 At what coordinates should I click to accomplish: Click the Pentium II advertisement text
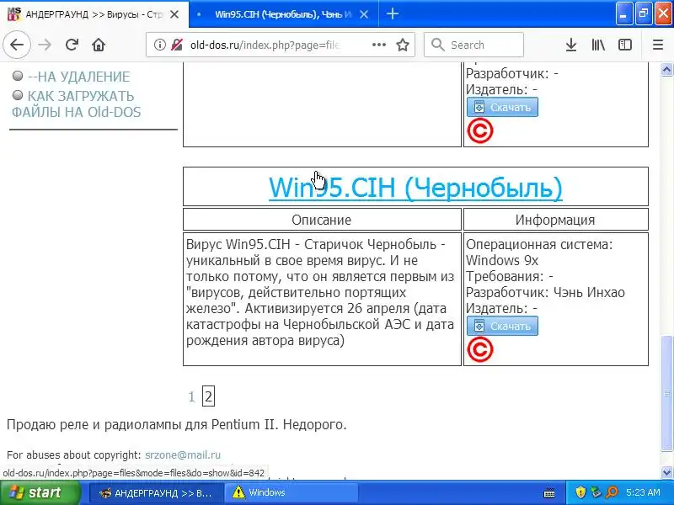tap(177, 425)
